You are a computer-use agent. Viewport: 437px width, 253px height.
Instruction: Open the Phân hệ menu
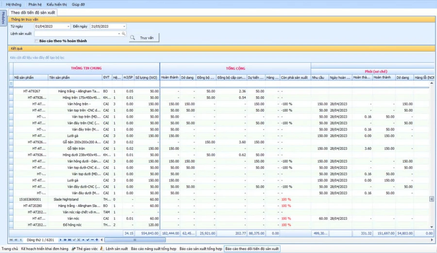(35, 4)
